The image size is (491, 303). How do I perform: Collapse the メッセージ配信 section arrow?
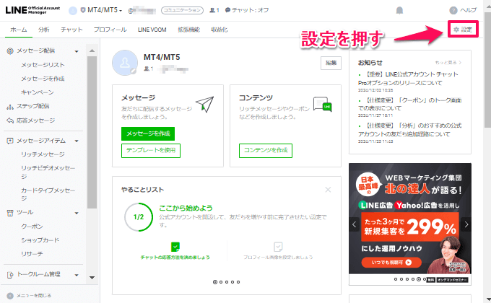77,51
